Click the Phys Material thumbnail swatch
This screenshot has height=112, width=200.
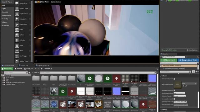178,85
